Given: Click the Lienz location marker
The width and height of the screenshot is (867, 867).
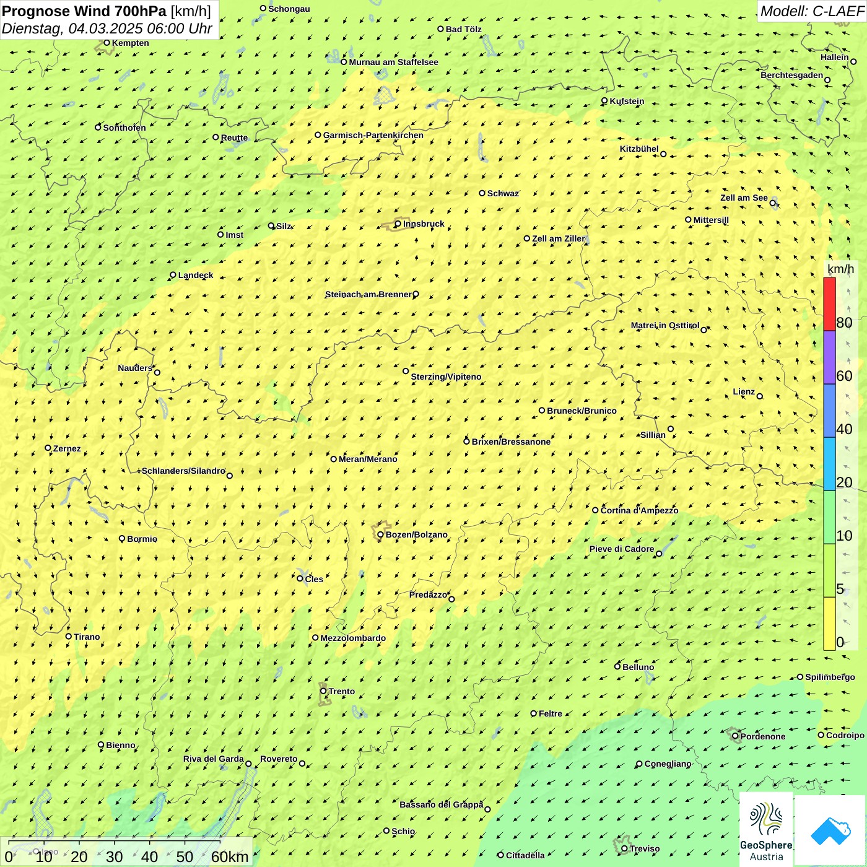Looking at the screenshot, I should (x=760, y=396).
